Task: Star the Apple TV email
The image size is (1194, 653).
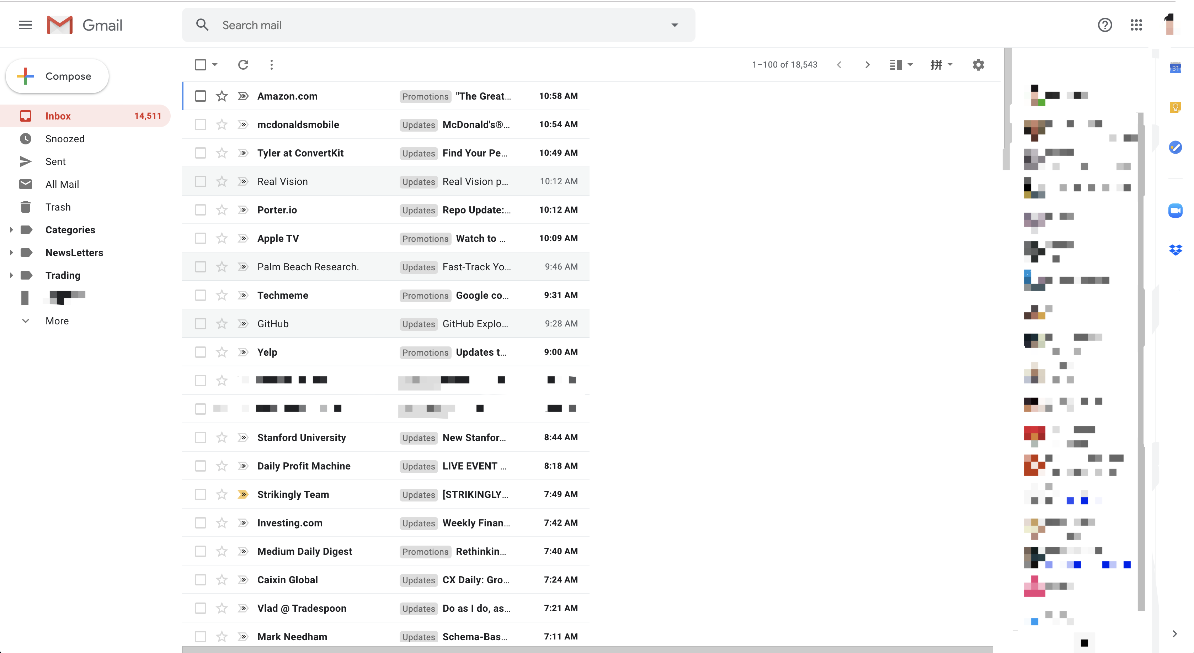Action: [222, 238]
